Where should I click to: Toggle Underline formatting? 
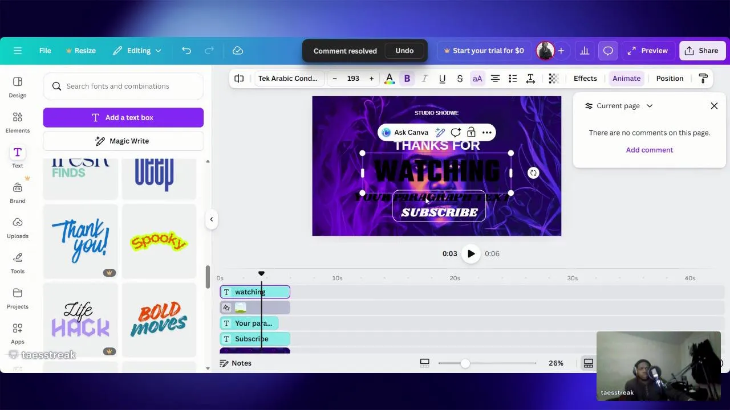442,79
